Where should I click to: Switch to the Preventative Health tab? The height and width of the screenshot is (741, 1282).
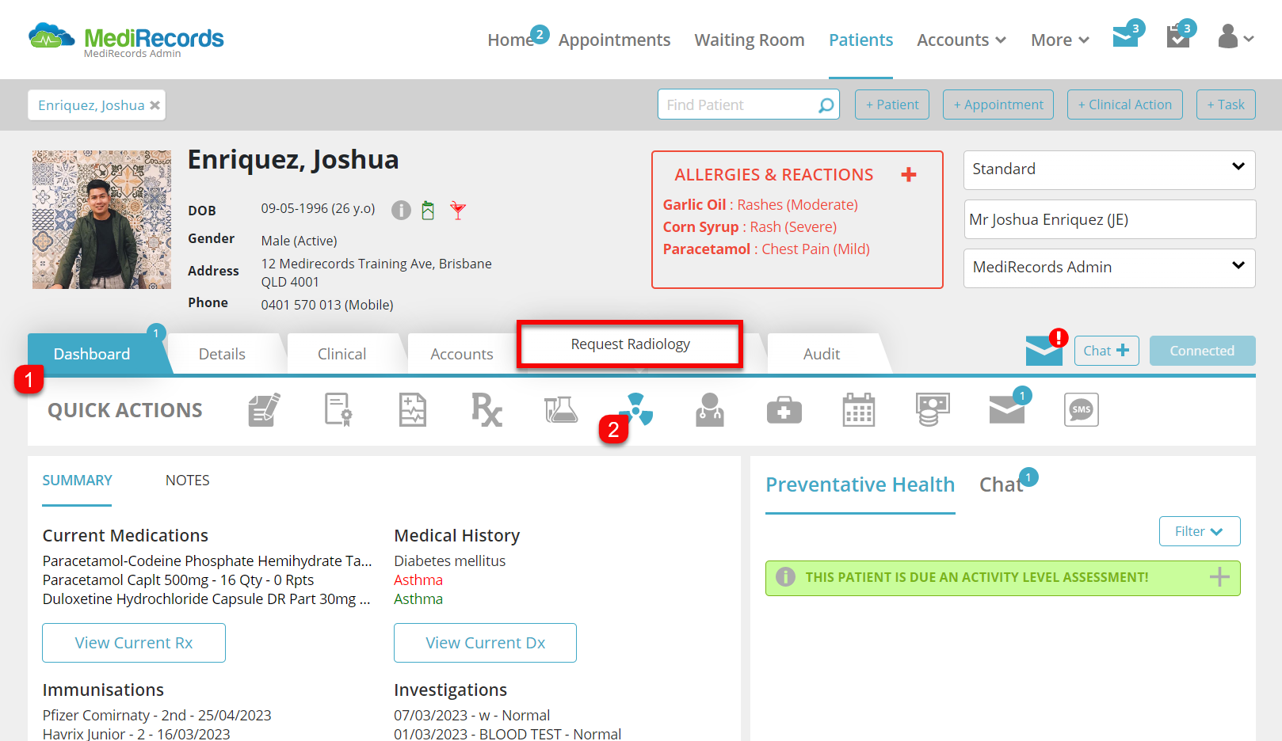(860, 484)
